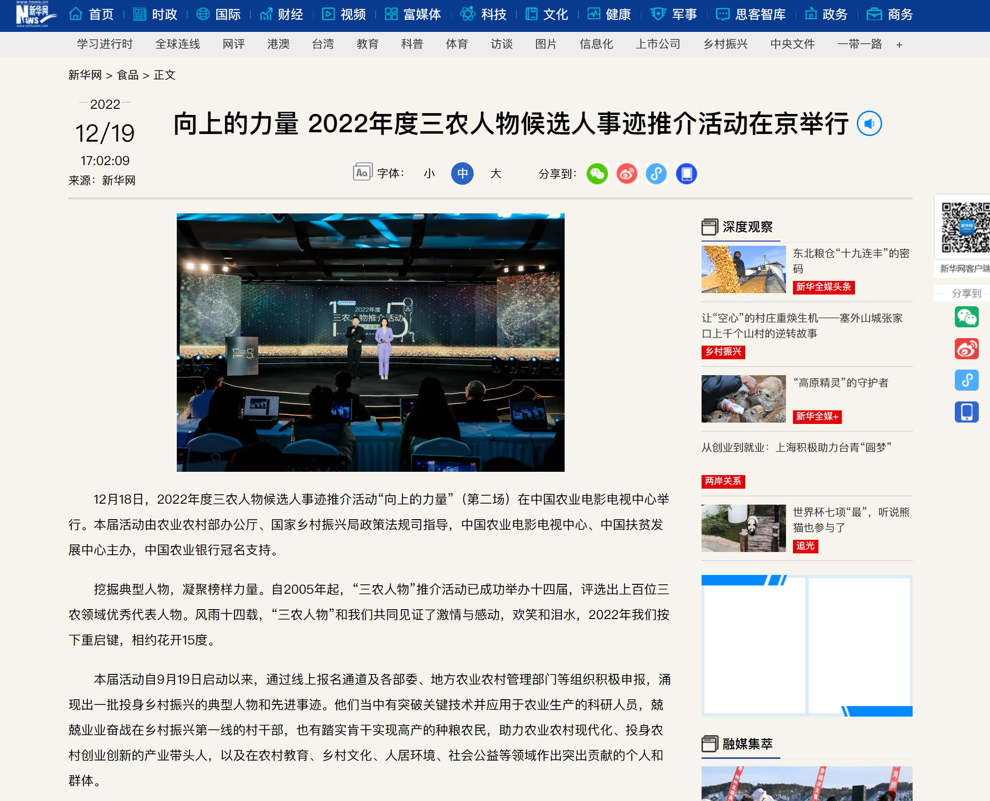Open article 世界杯七项“最”

(x=851, y=520)
